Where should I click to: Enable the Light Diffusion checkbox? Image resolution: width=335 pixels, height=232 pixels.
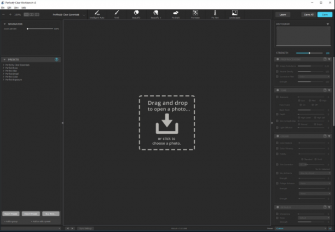pyautogui.click(x=277, y=128)
